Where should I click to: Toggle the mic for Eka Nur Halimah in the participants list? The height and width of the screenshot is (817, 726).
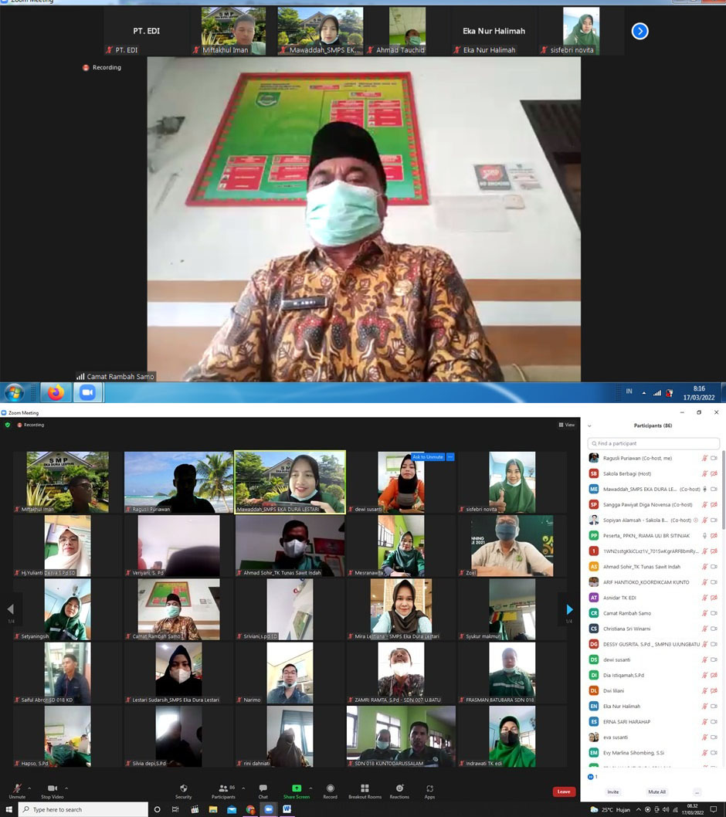704,706
